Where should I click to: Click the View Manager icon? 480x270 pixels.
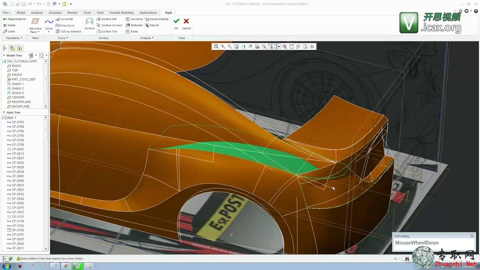click(x=257, y=46)
